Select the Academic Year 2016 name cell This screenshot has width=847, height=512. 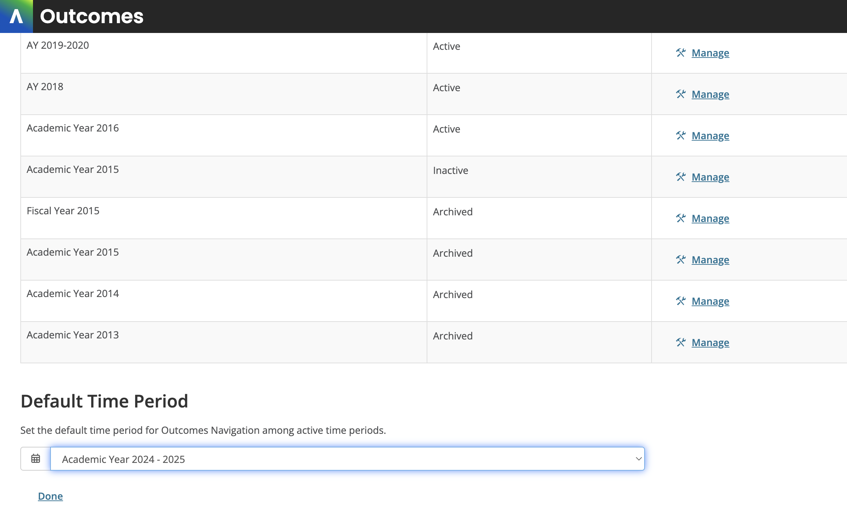73,128
